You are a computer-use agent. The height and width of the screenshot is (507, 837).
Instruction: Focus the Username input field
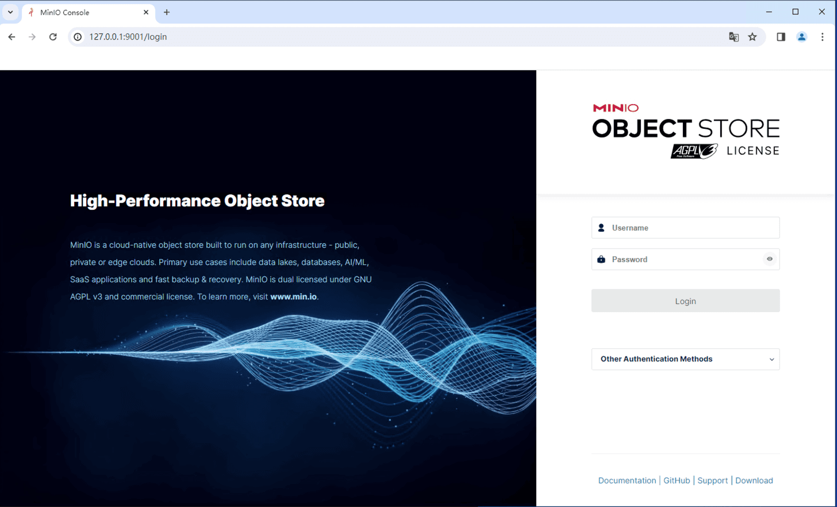pos(685,228)
